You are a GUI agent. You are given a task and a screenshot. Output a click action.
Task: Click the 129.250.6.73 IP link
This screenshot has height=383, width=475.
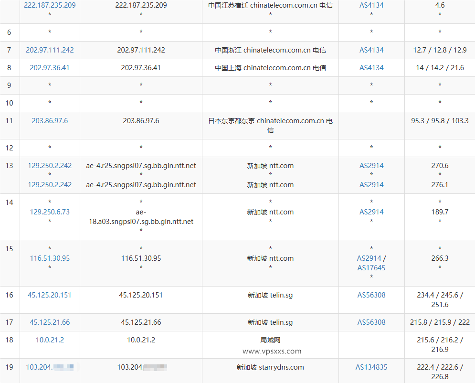point(49,212)
